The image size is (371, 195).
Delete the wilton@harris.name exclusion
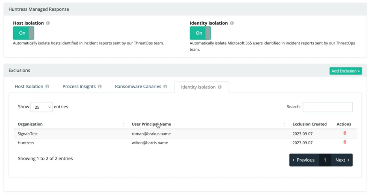point(345,142)
